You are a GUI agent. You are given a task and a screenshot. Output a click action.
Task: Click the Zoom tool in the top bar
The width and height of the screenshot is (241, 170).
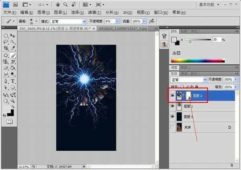pos(65,5)
